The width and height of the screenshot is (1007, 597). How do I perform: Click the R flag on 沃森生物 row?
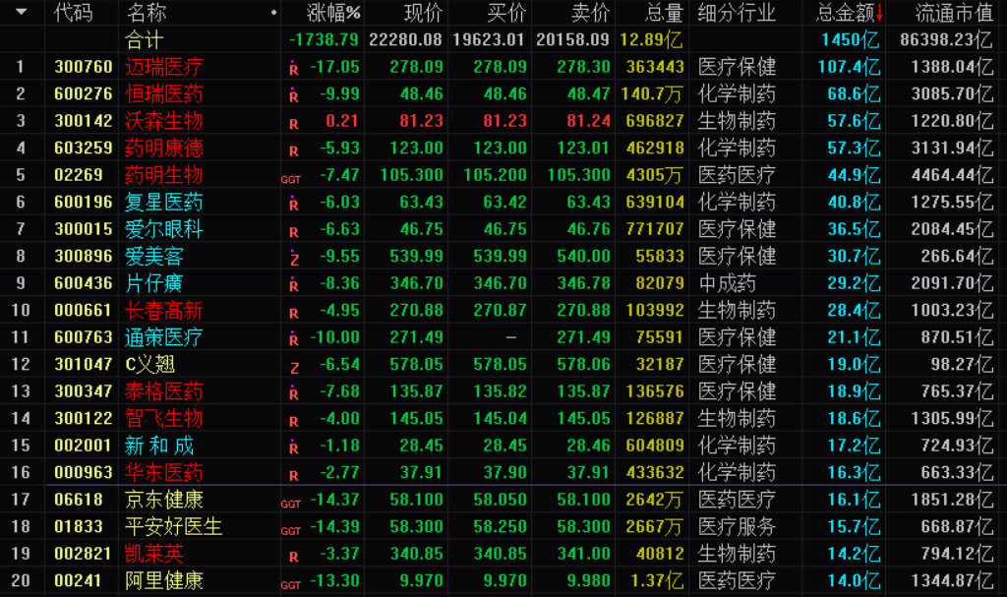click(293, 123)
